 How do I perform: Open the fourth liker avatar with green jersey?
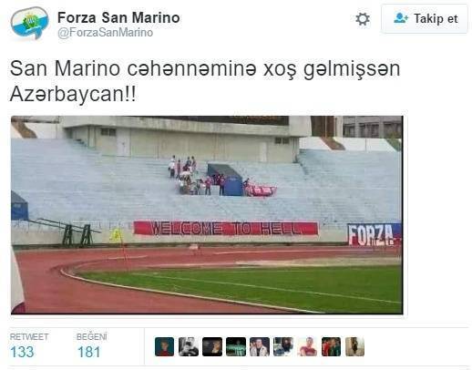[x=236, y=346]
